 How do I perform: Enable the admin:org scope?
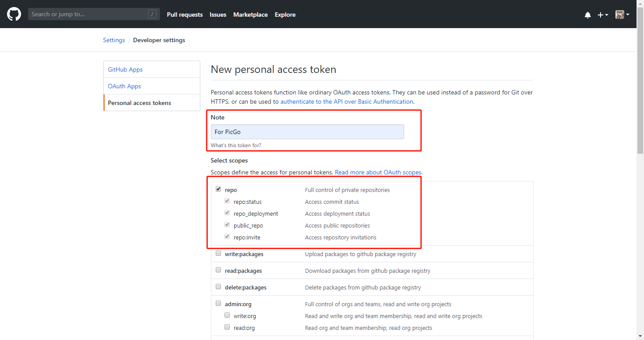(x=218, y=304)
